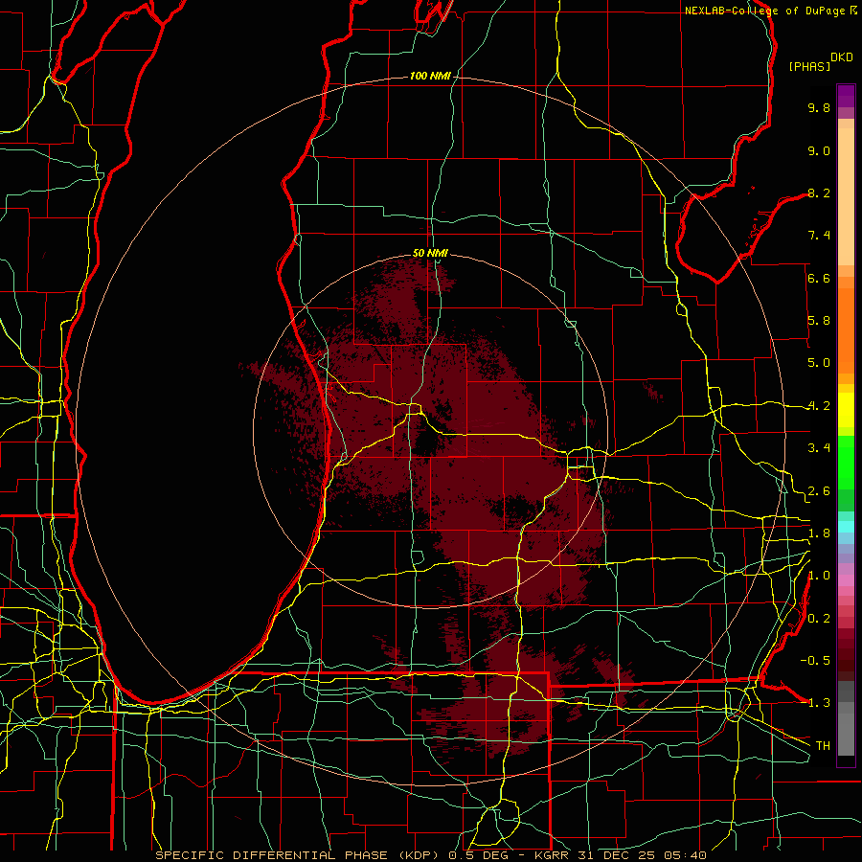Viewport: 862px width, 862px height.
Task: Click the 3.4 legend value
Action: click(819, 448)
